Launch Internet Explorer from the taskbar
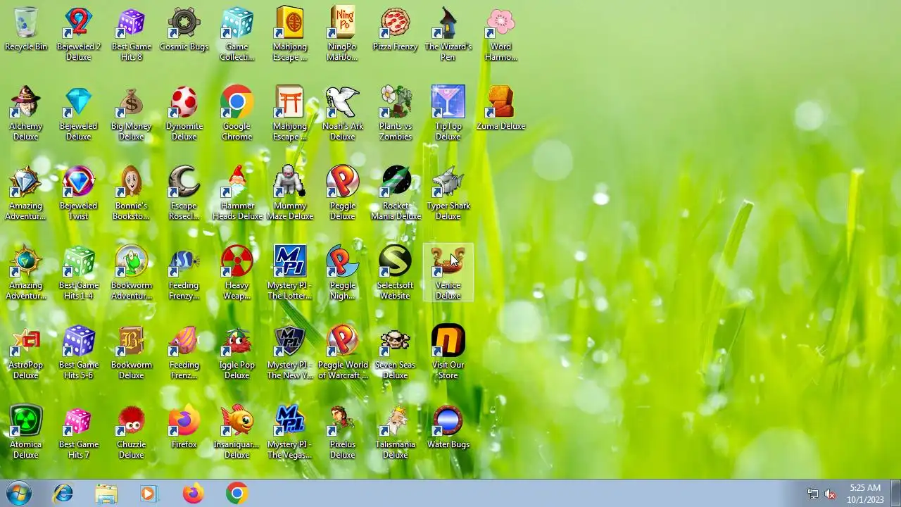901x507 pixels. 63,494
